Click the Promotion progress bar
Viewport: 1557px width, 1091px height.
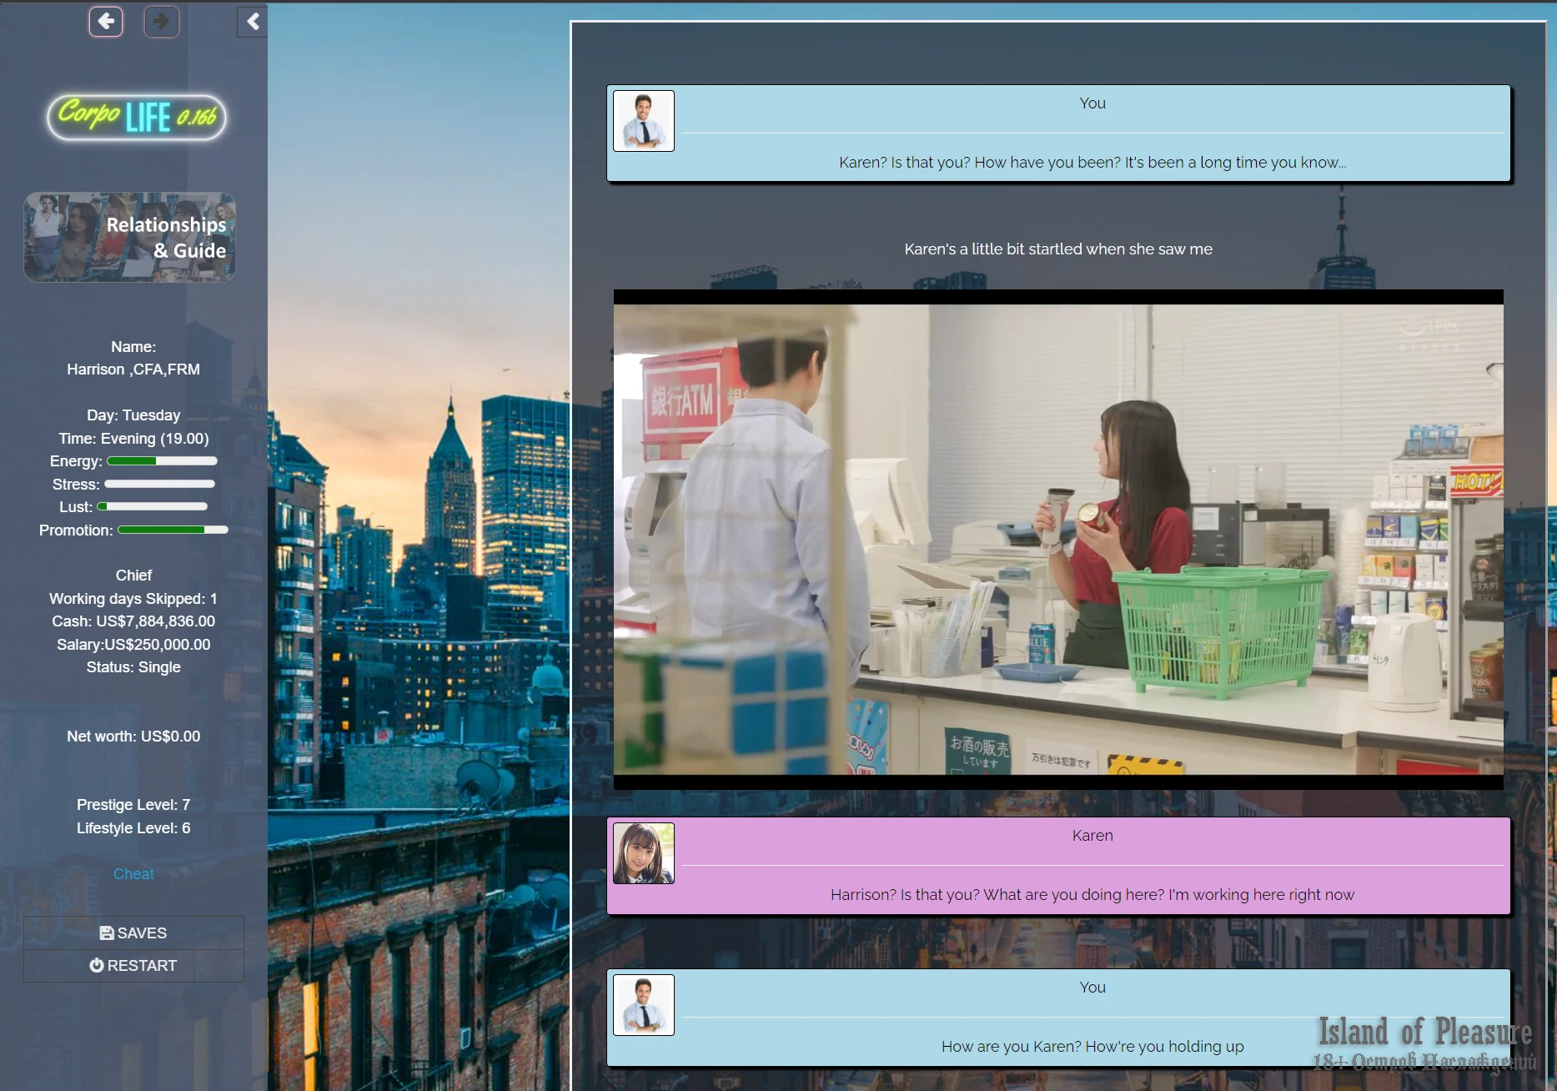173,530
